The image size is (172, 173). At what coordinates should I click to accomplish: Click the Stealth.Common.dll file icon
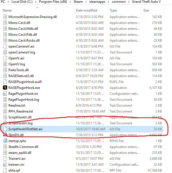pyautogui.click(x=5, y=147)
